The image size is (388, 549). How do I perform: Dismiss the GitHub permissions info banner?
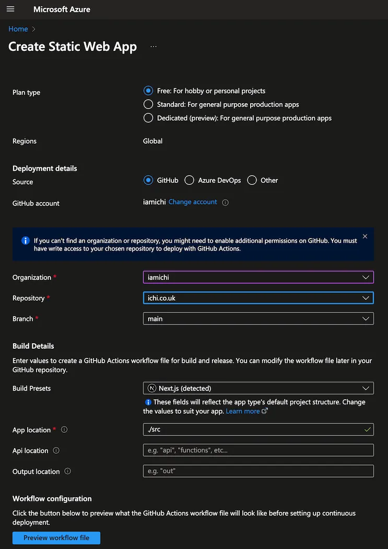[x=365, y=237]
